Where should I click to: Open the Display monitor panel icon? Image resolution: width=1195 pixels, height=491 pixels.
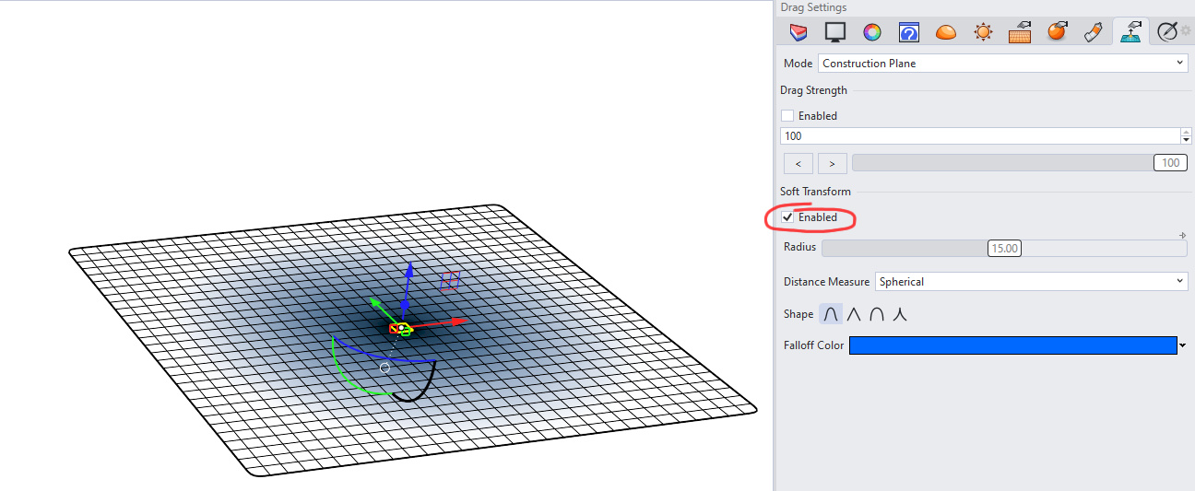(x=835, y=32)
